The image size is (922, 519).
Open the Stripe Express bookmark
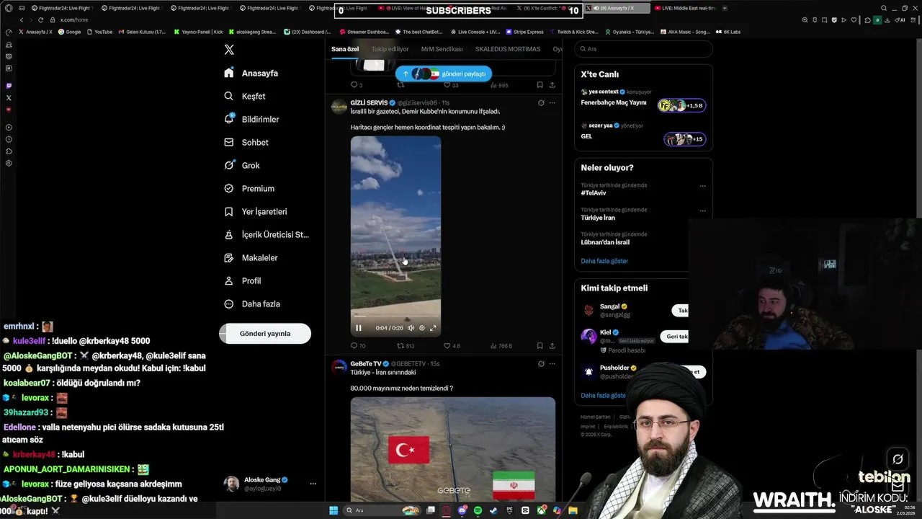coord(524,32)
